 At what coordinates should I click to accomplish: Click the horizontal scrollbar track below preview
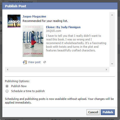tap(57, 69)
